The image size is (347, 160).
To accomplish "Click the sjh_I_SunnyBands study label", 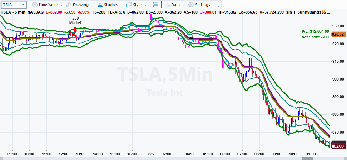I will (308, 12).
